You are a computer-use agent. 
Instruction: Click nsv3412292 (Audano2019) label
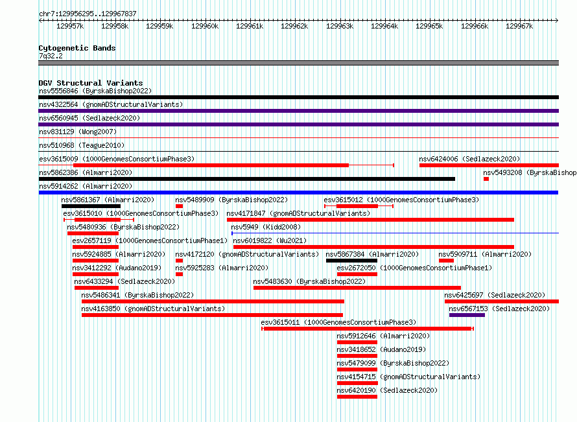click(117, 268)
